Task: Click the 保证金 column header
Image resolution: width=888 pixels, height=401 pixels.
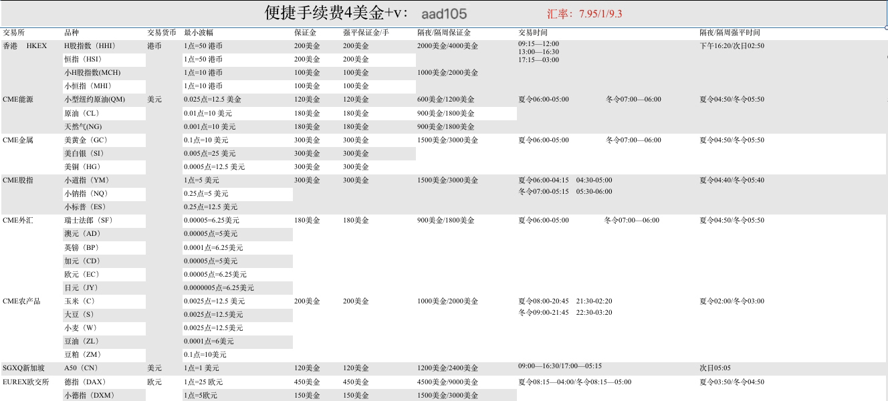Action: pos(306,32)
